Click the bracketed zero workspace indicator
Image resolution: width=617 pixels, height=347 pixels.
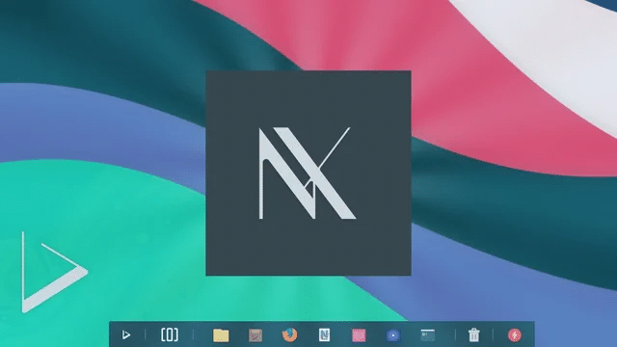(x=170, y=335)
